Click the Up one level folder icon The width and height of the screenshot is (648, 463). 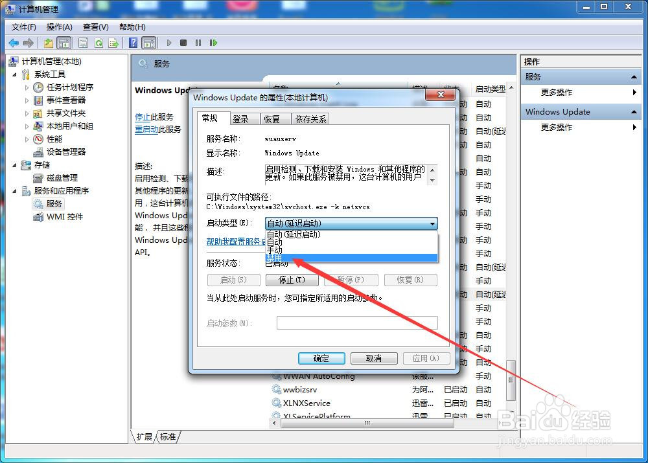tap(49, 43)
